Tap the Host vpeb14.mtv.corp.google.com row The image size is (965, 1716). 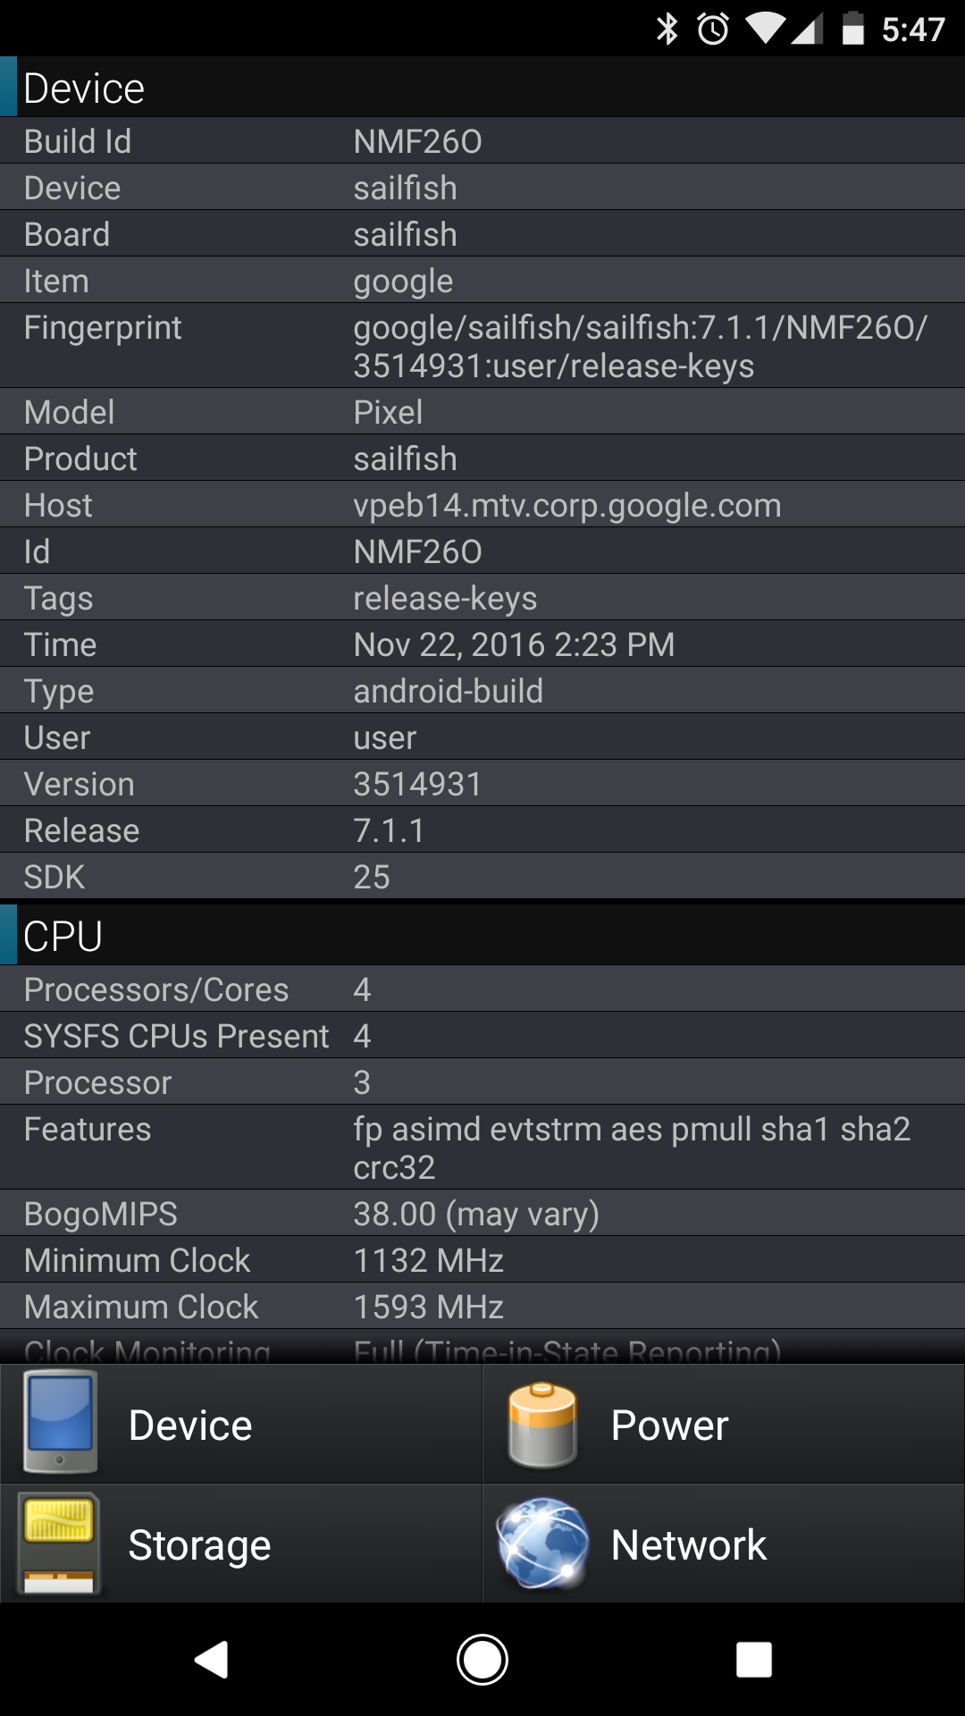coord(482,505)
